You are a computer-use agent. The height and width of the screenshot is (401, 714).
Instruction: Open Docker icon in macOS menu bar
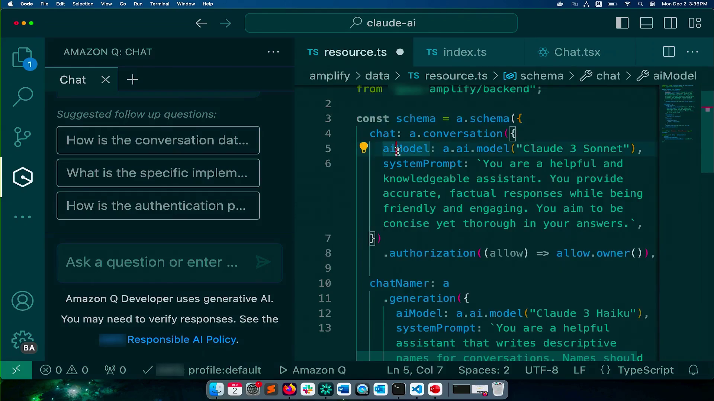tap(560, 4)
